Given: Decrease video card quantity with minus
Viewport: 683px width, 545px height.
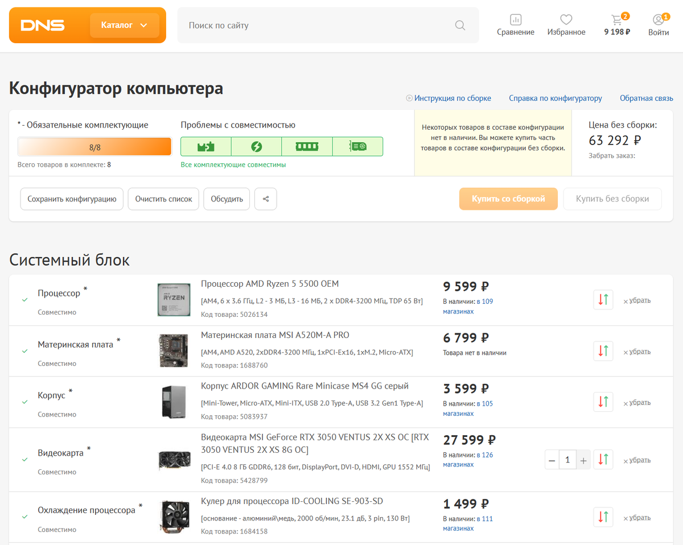Looking at the screenshot, I should coord(552,460).
